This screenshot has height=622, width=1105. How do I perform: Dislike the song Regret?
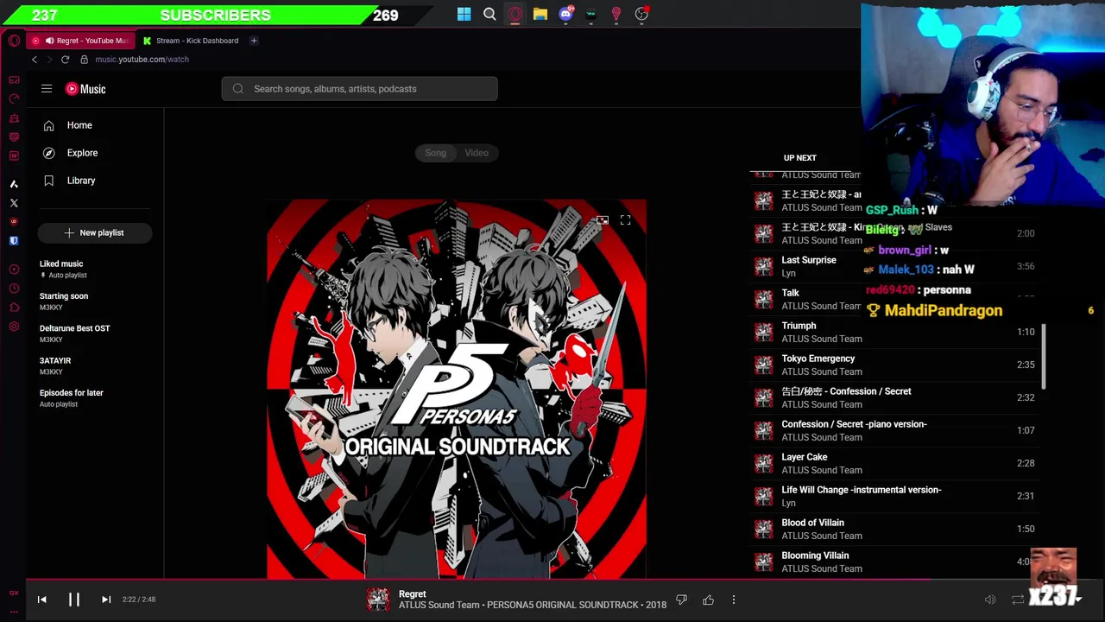(x=681, y=600)
